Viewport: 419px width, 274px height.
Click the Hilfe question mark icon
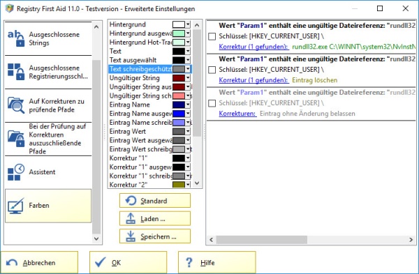pyautogui.click(x=189, y=263)
